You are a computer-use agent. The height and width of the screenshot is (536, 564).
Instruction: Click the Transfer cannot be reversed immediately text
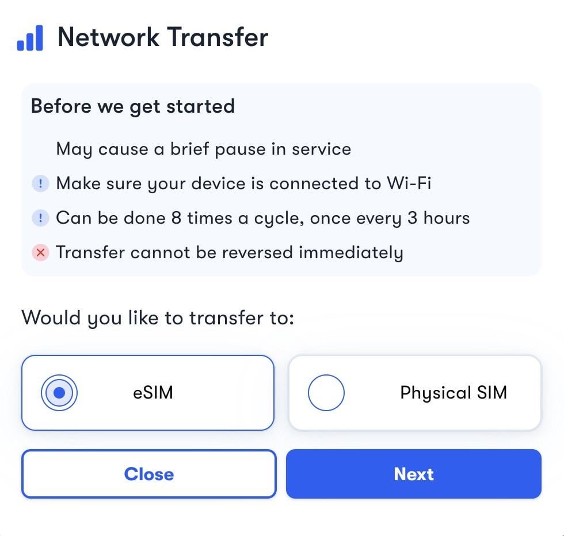coord(230,252)
